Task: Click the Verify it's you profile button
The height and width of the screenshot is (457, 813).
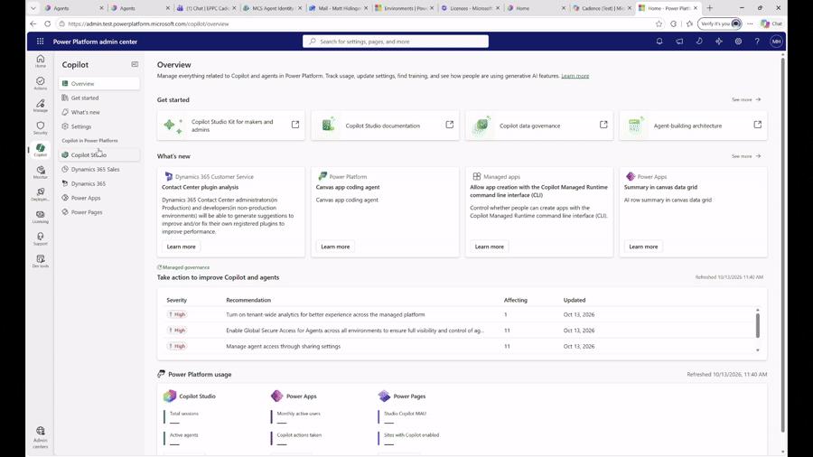Action: (720, 23)
